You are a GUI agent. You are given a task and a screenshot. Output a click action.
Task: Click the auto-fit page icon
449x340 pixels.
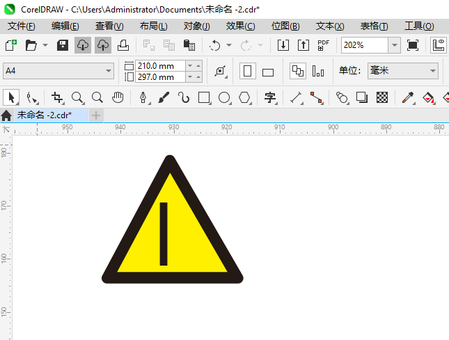point(221,71)
